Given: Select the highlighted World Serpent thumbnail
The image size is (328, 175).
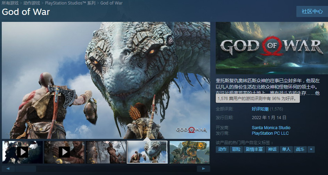Looking at the screenshot, I should click(x=147, y=152).
